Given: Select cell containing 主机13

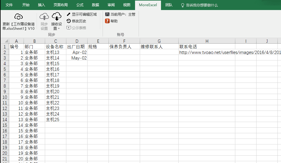Looking at the screenshot, I should pyautogui.click(x=55, y=52).
